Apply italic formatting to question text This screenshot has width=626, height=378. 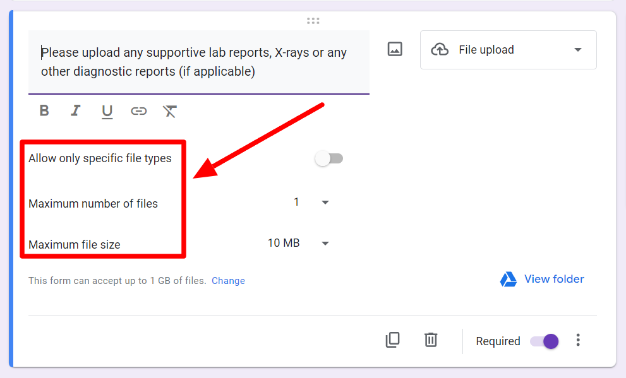point(75,110)
